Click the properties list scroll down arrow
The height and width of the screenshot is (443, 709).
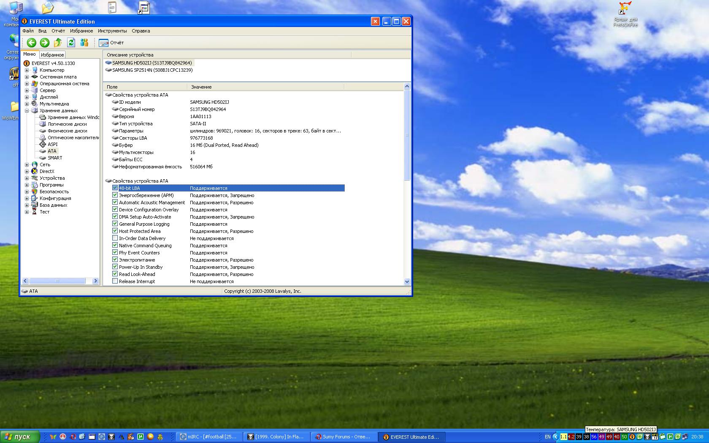coord(407,281)
